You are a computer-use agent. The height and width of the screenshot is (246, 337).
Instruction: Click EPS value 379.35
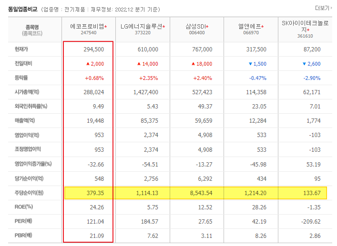point(95,193)
